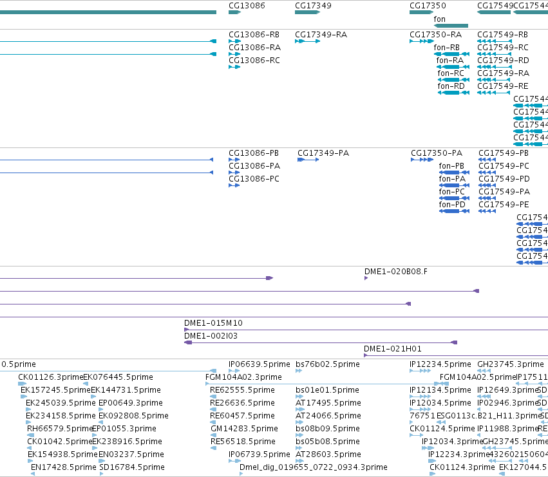Click the CG13086 gene label
Viewport: 548px width, 477px height.
(247, 6)
